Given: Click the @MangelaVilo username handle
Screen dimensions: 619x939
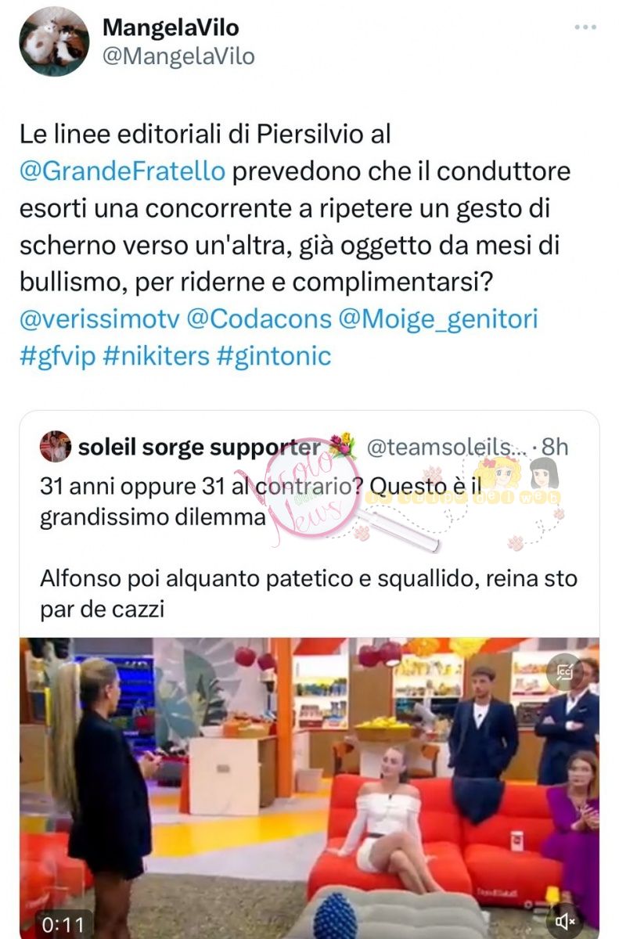Looking at the screenshot, I should coord(178,56).
